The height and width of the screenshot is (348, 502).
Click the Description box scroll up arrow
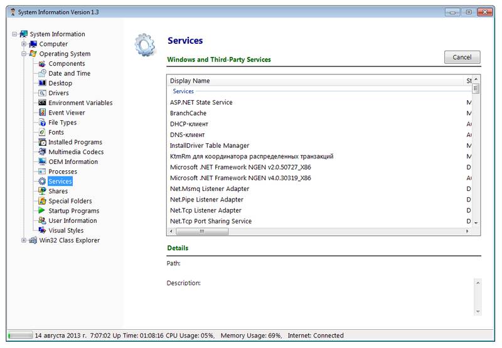[478, 283]
